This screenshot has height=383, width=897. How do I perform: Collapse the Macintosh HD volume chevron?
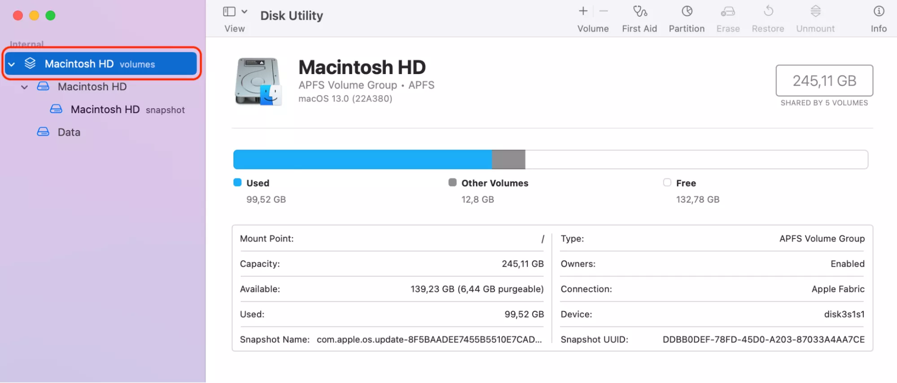[x=25, y=87]
